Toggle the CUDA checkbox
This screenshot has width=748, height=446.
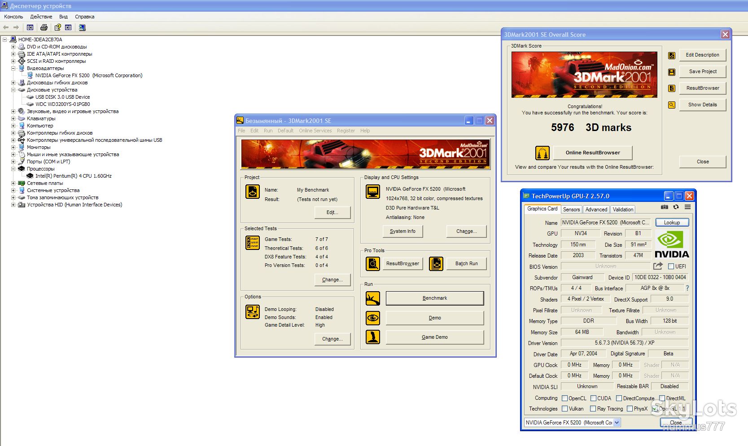tap(593, 398)
